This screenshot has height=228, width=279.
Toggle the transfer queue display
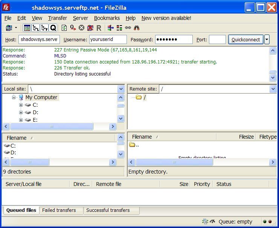tap(53, 28)
